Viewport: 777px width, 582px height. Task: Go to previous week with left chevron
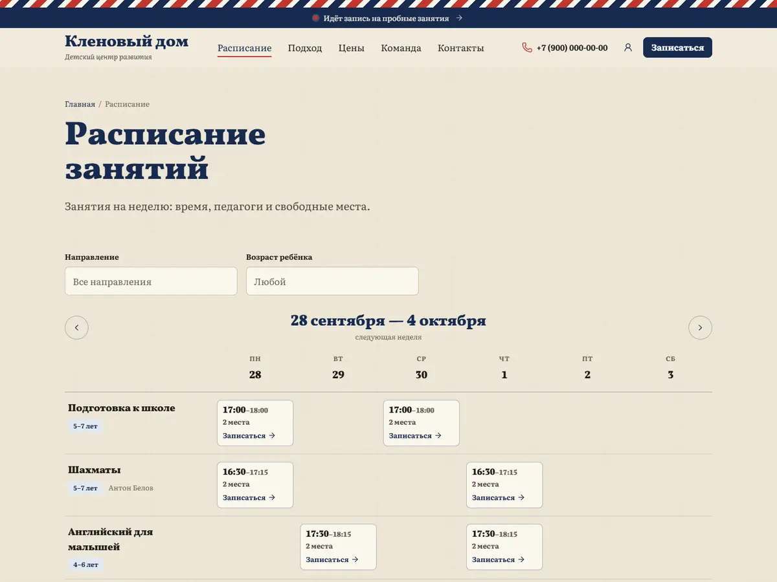tap(76, 327)
